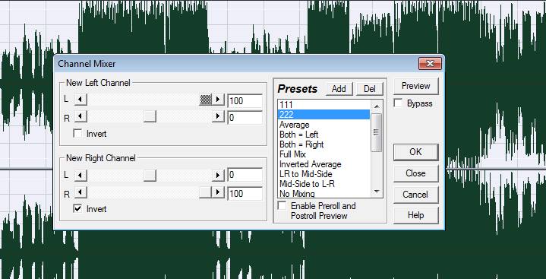
Task: Close the Channel Mixer dialog with X
Action: coord(430,63)
